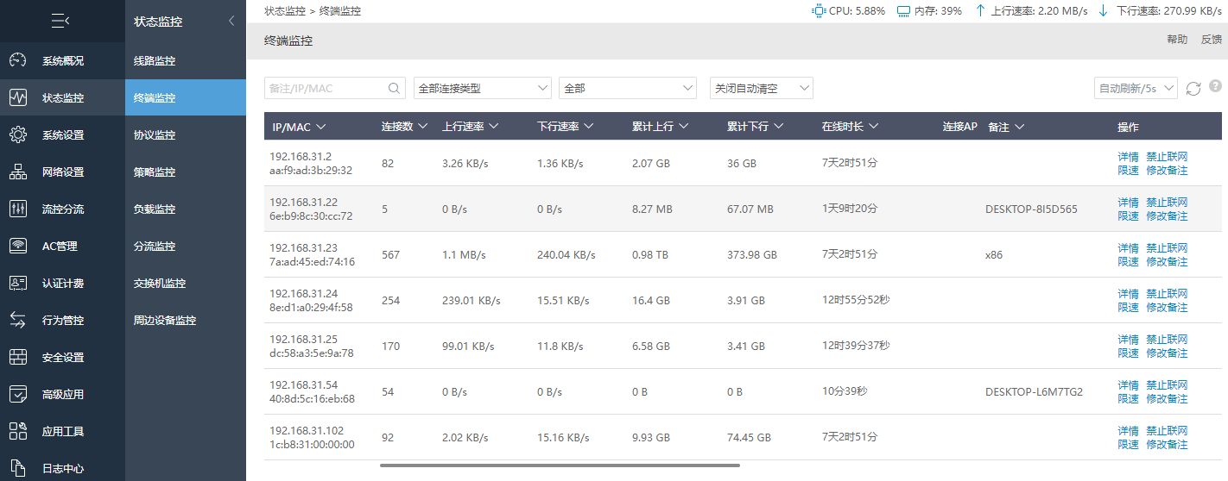Click the manual refresh icon
Image resolution: width=1228 pixels, height=481 pixels.
[x=1193, y=88]
